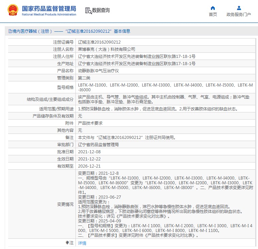Click expiry date 2026-12-21 value
Viewport: 258px width, 249px height.
point(89,166)
